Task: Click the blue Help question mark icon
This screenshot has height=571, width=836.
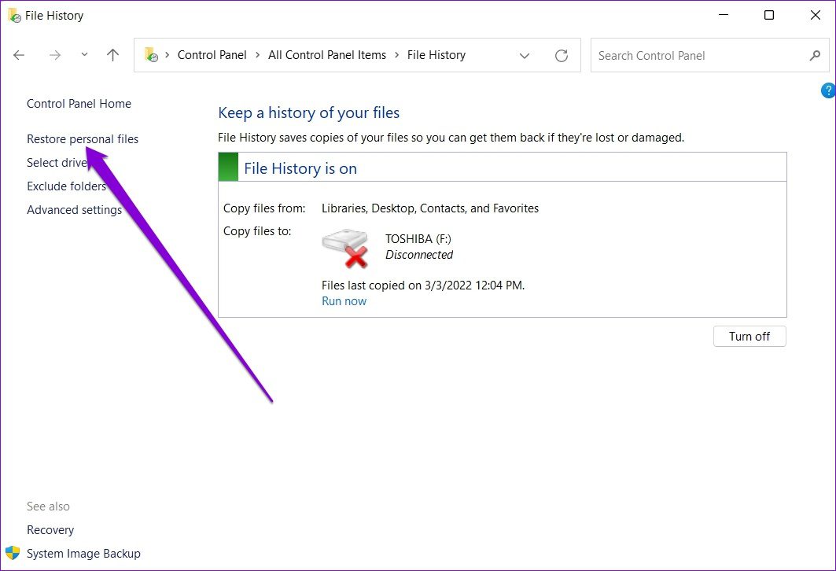Action: tap(828, 91)
